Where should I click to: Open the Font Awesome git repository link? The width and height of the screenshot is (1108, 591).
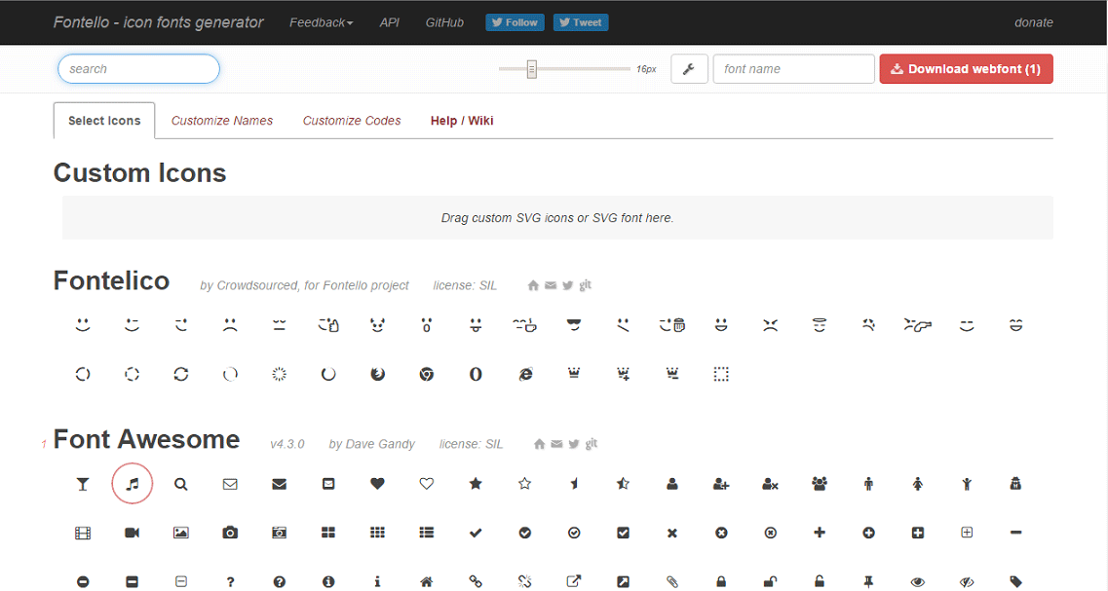click(592, 443)
